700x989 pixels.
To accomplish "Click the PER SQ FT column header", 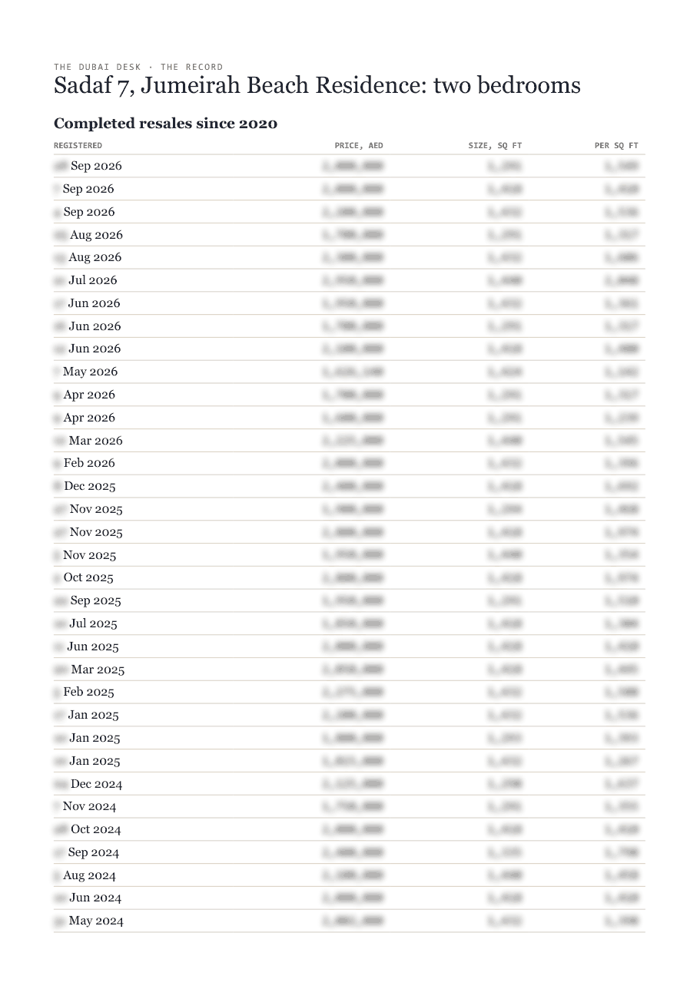I will pos(616,145).
